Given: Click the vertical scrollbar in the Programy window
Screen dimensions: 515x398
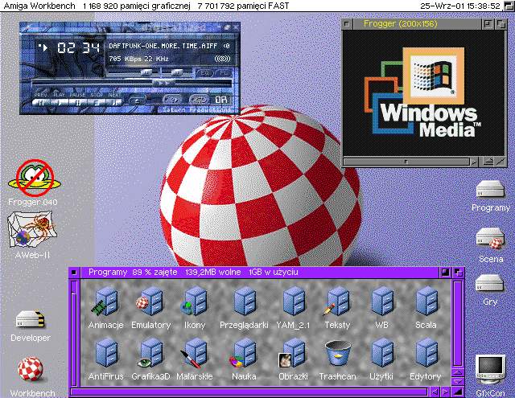Looking at the screenshot, I should point(458,323).
